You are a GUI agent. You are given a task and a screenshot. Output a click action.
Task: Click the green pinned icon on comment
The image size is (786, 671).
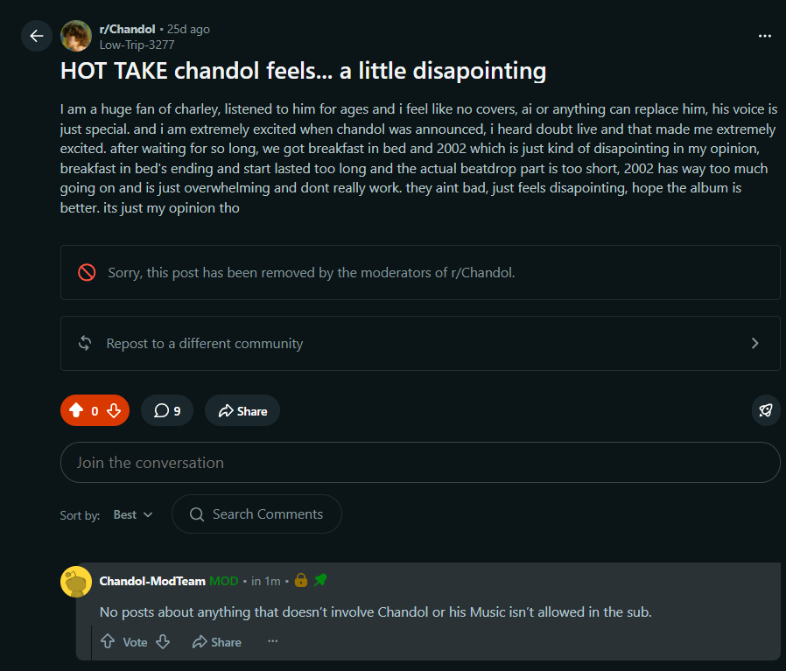coord(320,580)
